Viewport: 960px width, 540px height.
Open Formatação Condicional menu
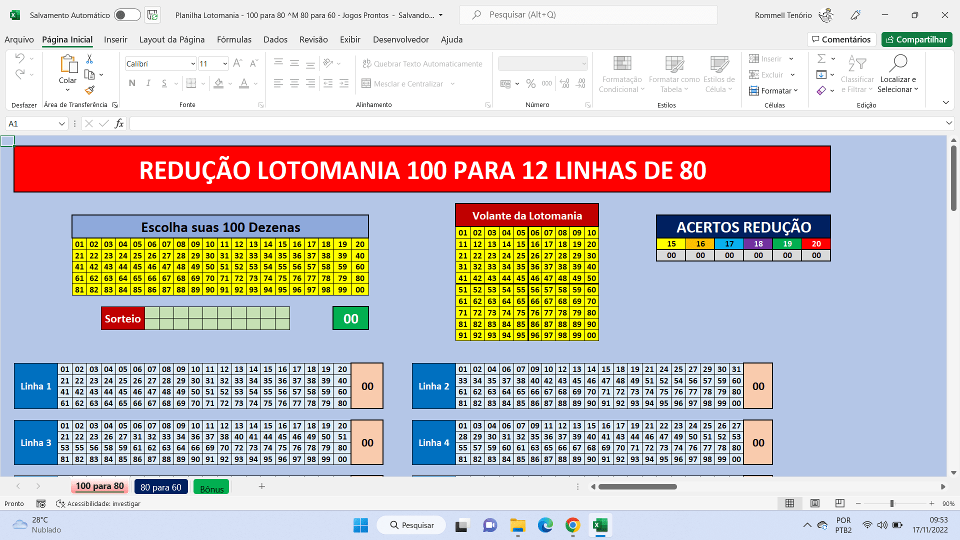622,74
